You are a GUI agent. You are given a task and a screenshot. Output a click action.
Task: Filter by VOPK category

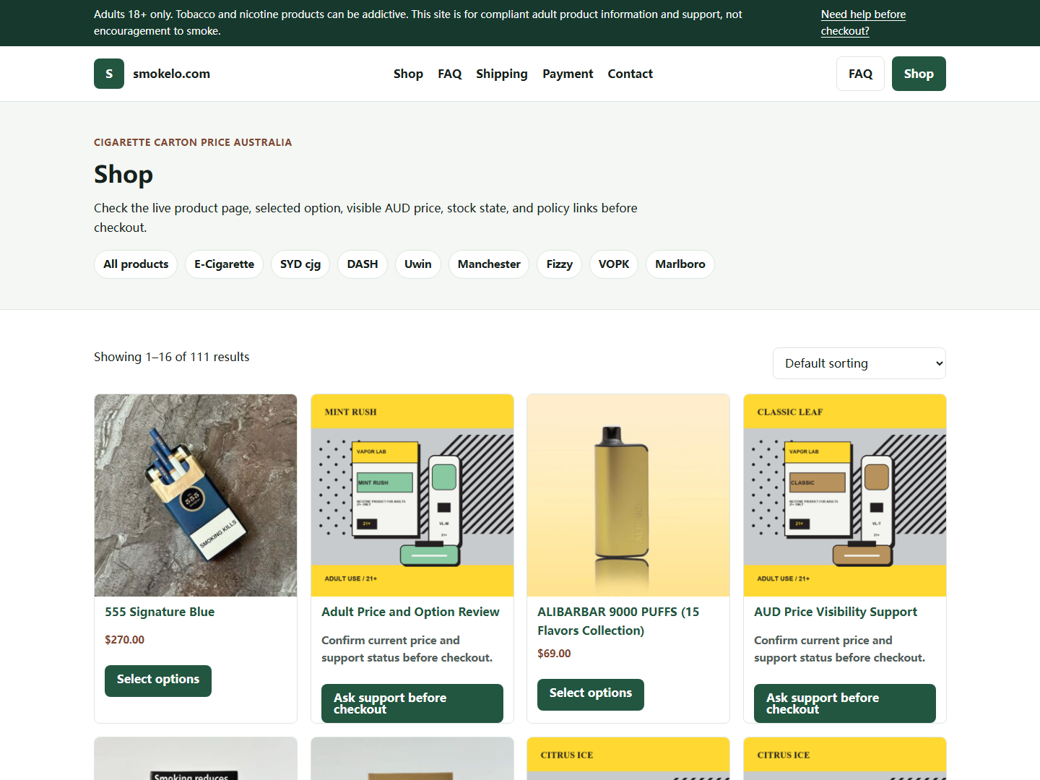tap(614, 264)
